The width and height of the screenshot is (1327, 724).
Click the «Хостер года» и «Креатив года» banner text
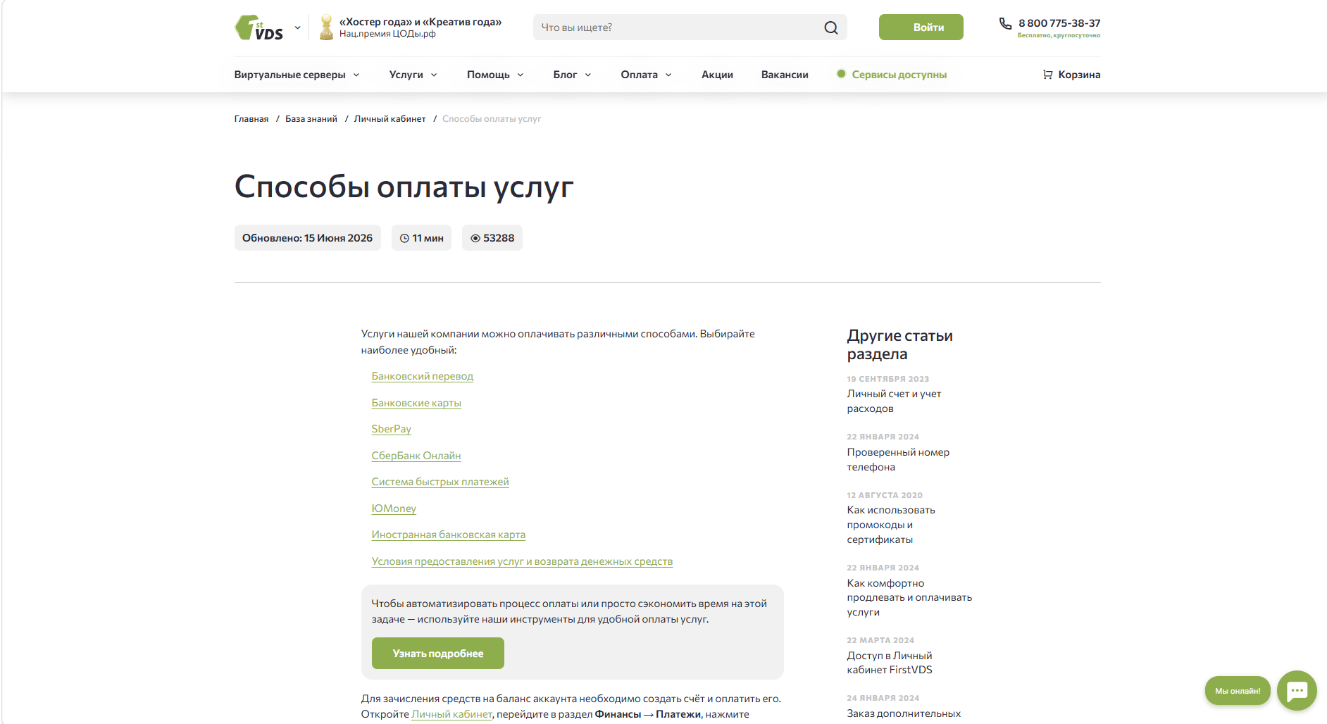[x=420, y=22]
